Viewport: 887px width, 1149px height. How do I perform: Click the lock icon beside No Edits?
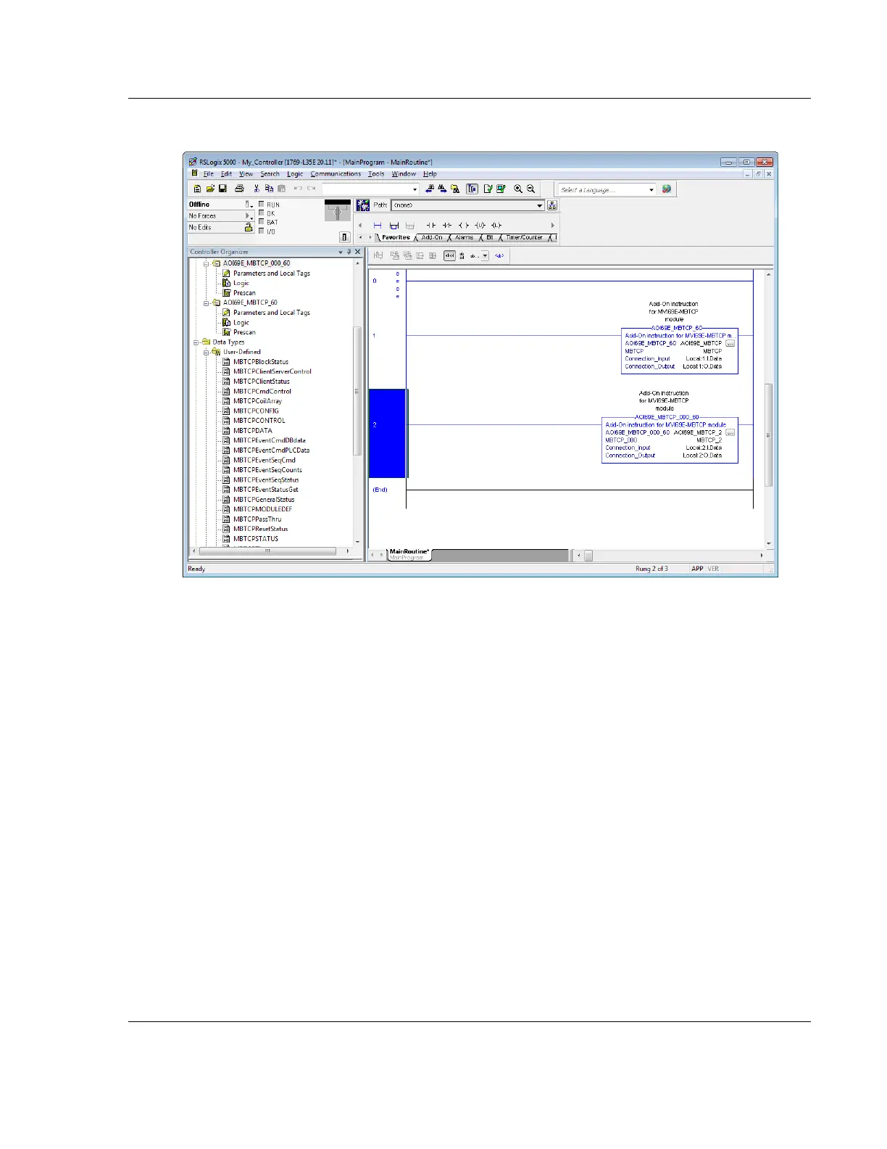pos(249,227)
